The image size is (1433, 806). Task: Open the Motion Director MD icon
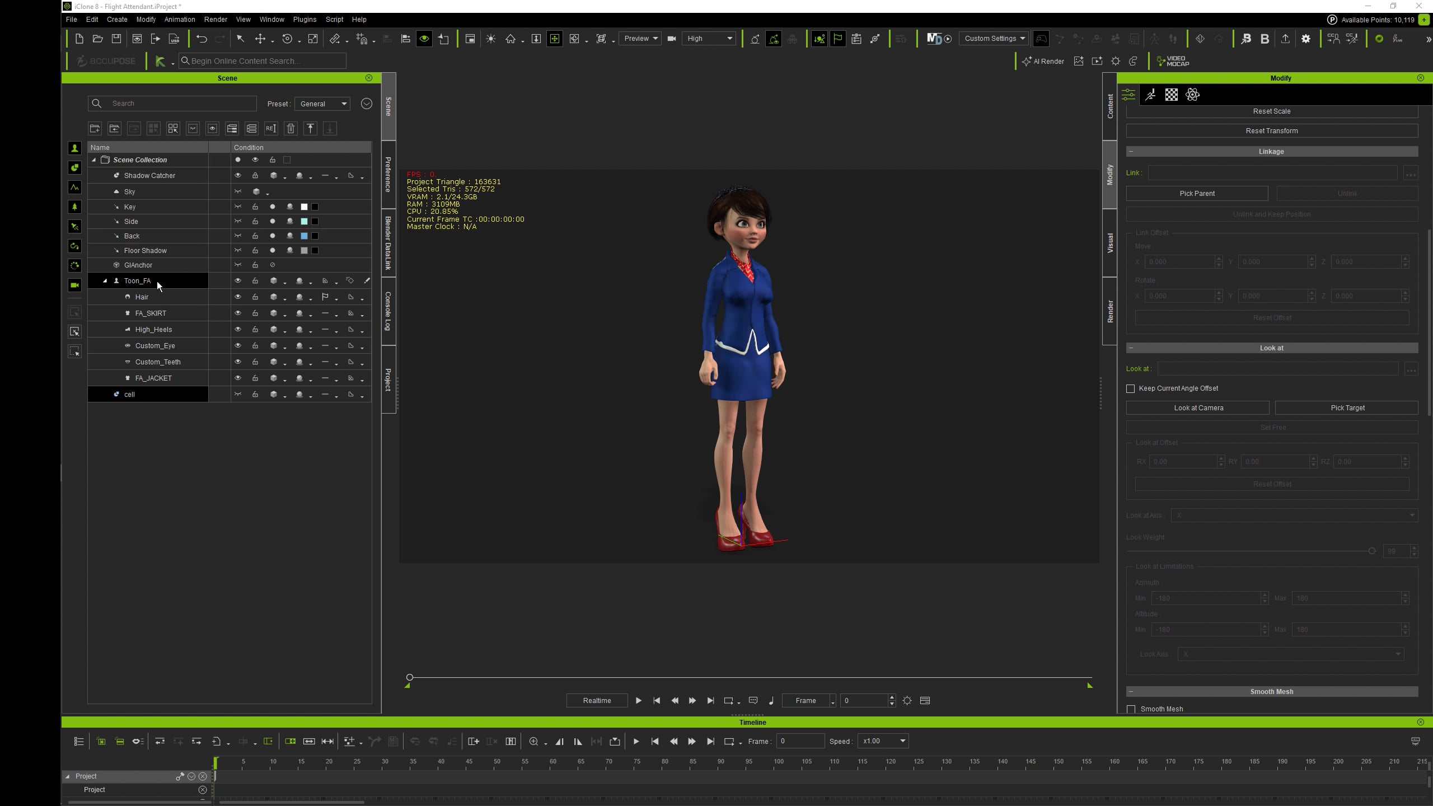click(x=934, y=39)
